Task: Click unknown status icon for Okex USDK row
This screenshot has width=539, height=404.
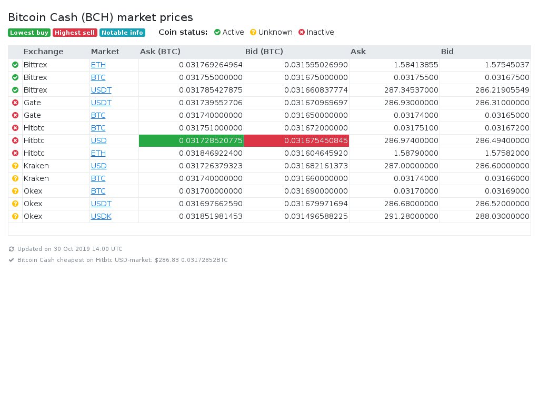Action: click(15, 216)
